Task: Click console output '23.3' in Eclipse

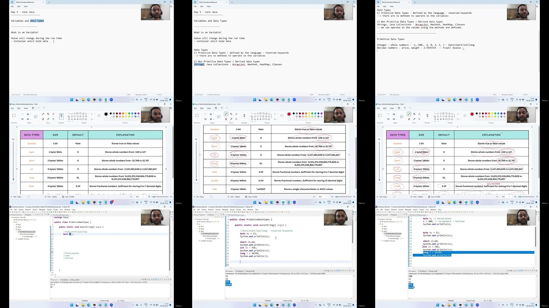Action: (52, 285)
